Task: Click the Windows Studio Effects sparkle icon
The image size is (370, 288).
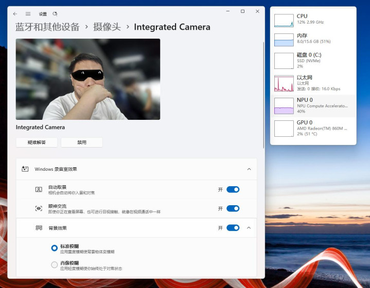Action: 25,169
